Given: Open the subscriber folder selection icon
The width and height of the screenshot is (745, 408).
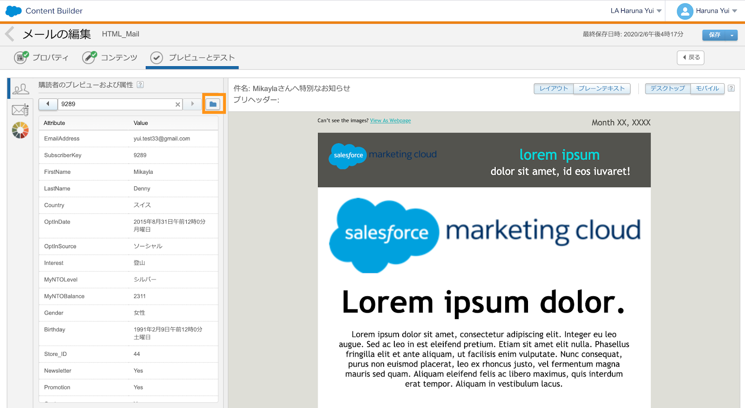Looking at the screenshot, I should pos(213,104).
